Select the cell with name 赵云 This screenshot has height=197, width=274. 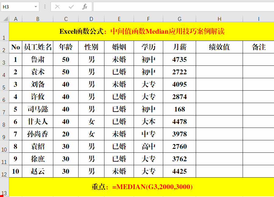click(x=37, y=171)
